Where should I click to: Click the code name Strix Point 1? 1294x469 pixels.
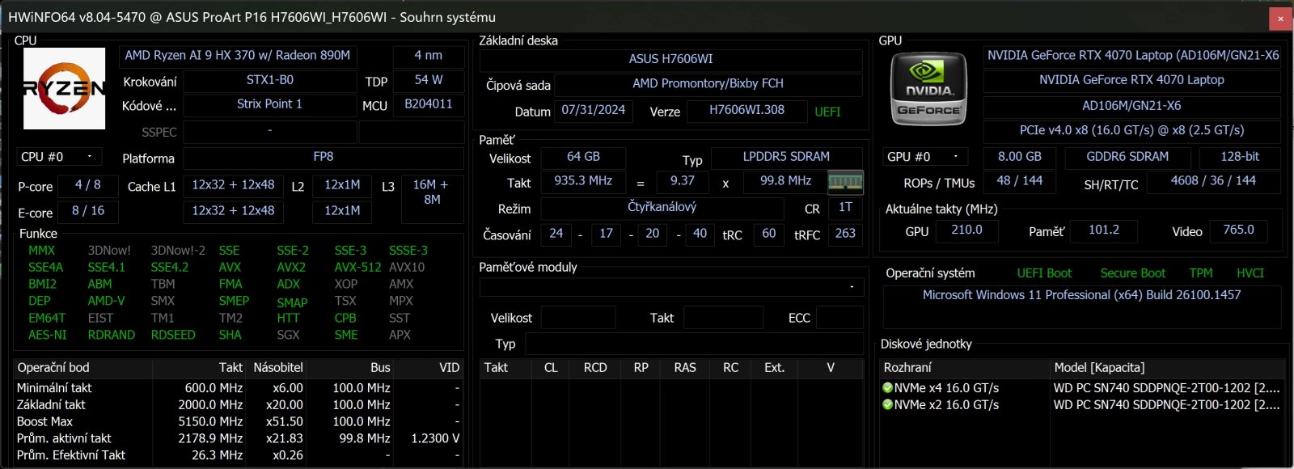[270, 105]
